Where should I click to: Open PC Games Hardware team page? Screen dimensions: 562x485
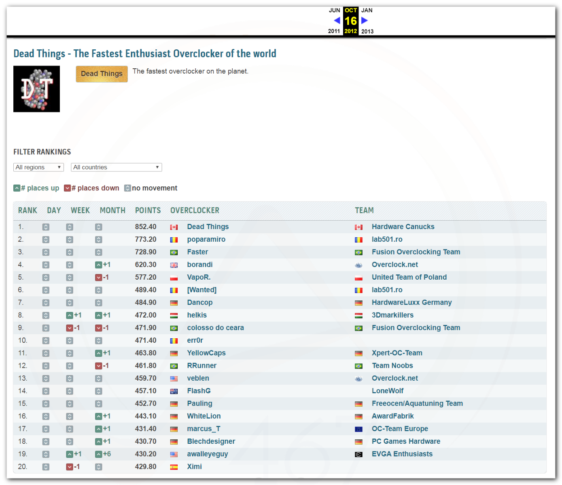coord(406,441)
